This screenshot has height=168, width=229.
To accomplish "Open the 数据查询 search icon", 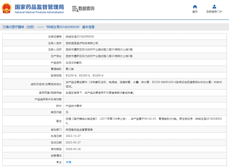I will click(75, 9).
